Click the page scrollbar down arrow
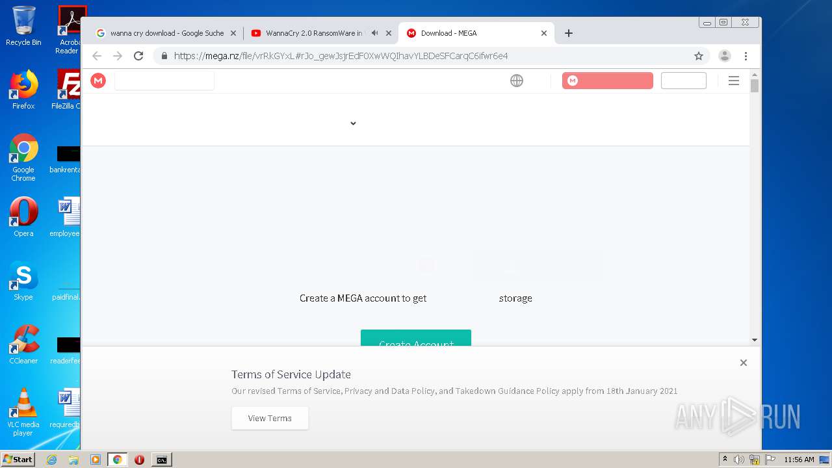 point(755,340)
